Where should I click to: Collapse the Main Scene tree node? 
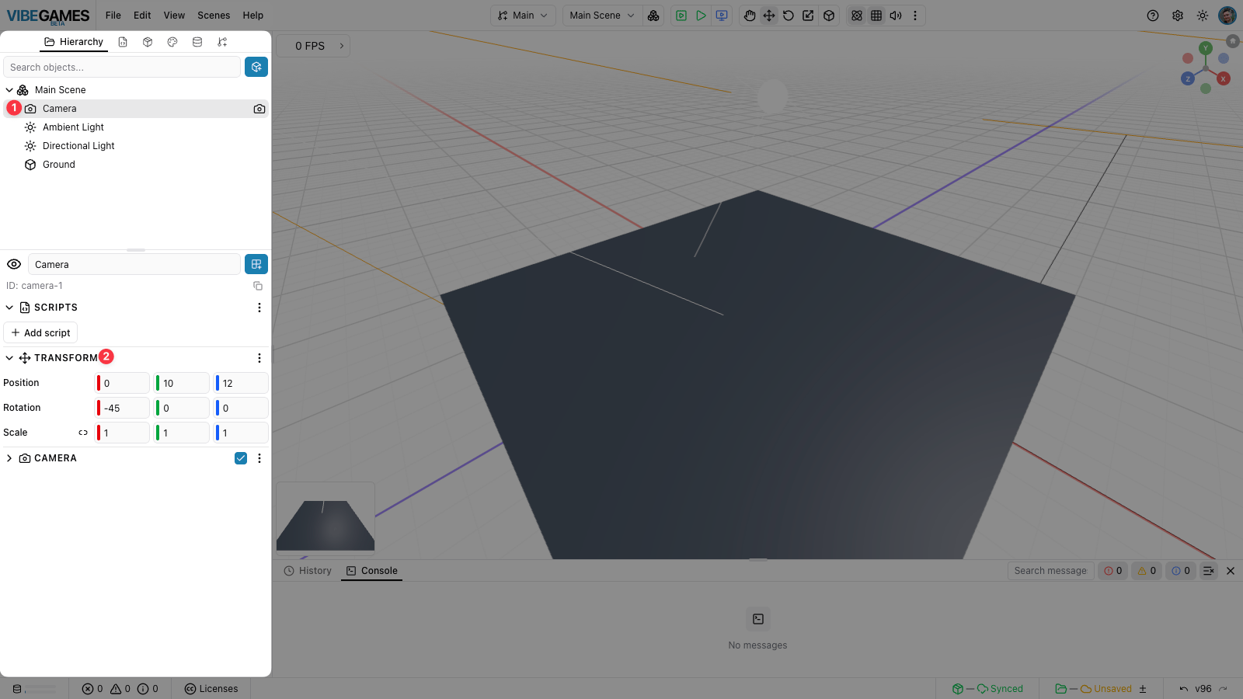(x=9, y=90)
